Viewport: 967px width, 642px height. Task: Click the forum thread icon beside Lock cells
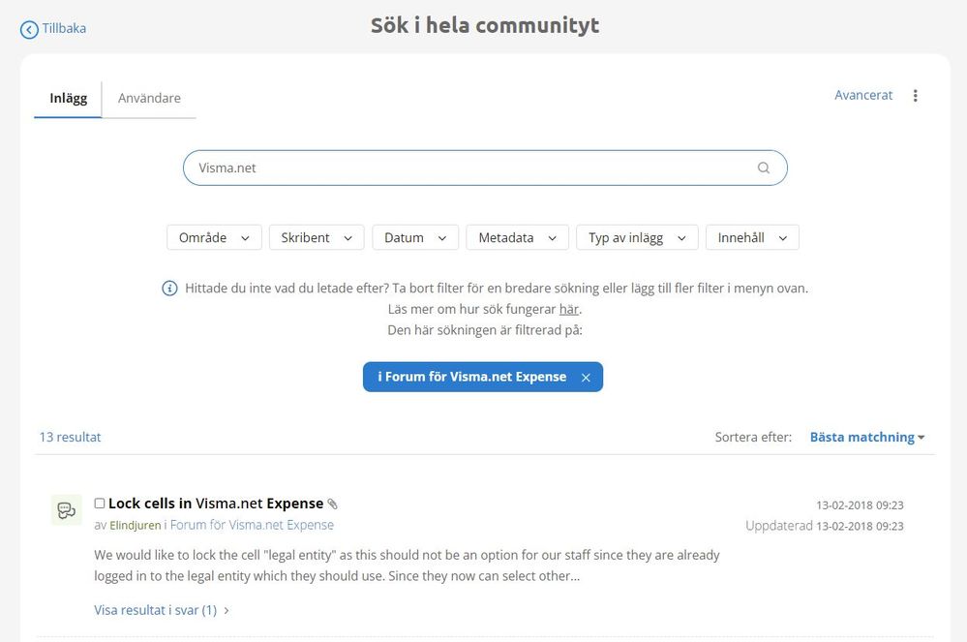(x=66, y=510)
